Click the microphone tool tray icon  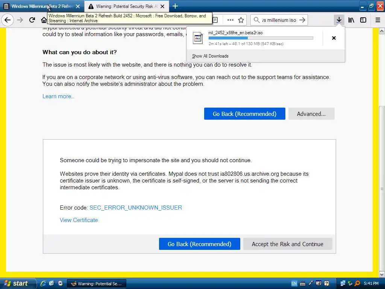311,283
